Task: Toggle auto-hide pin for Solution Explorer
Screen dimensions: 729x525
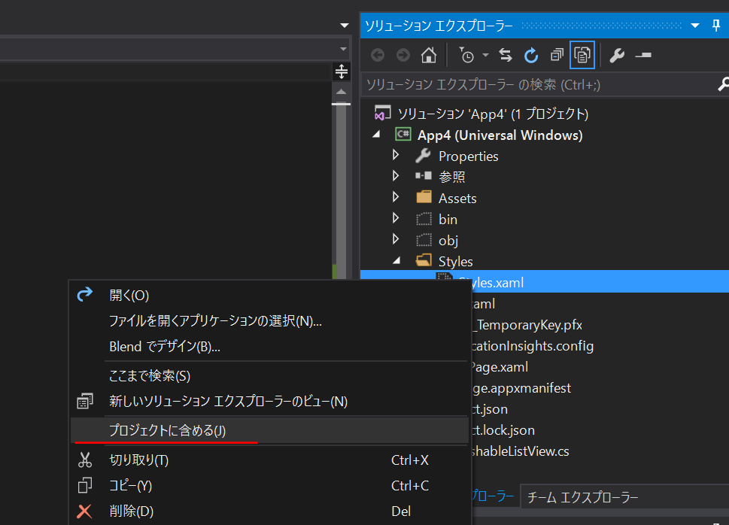Action: pos(716,26)
